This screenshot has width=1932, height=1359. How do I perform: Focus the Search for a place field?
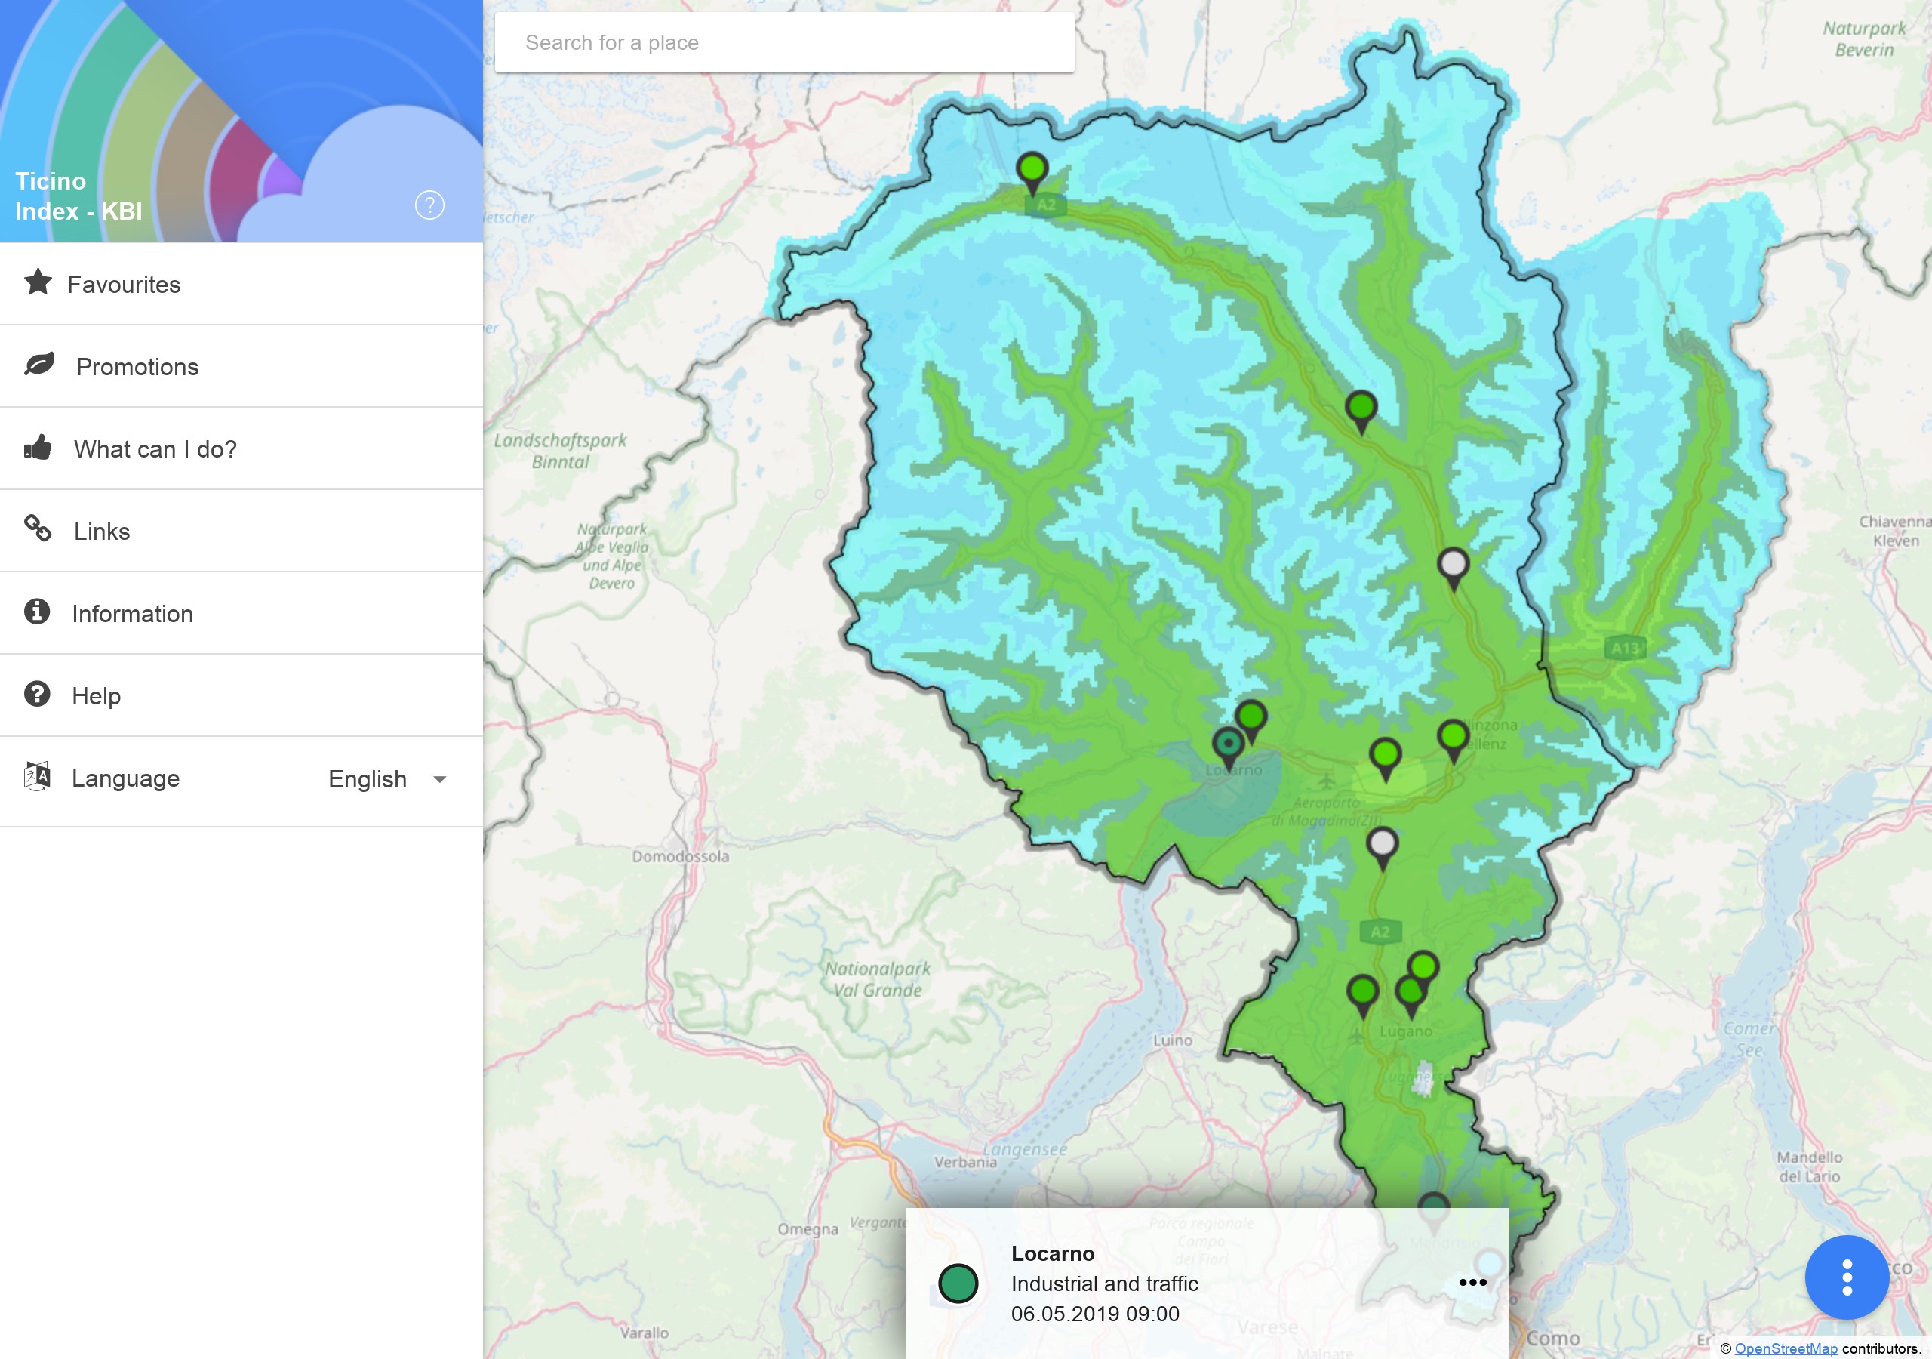pyautogui.click(x=784, y=42)
